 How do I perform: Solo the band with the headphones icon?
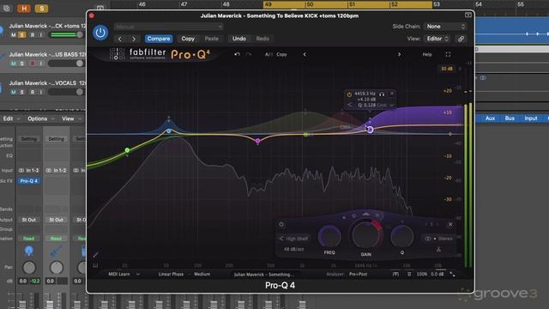click(382, 94)
